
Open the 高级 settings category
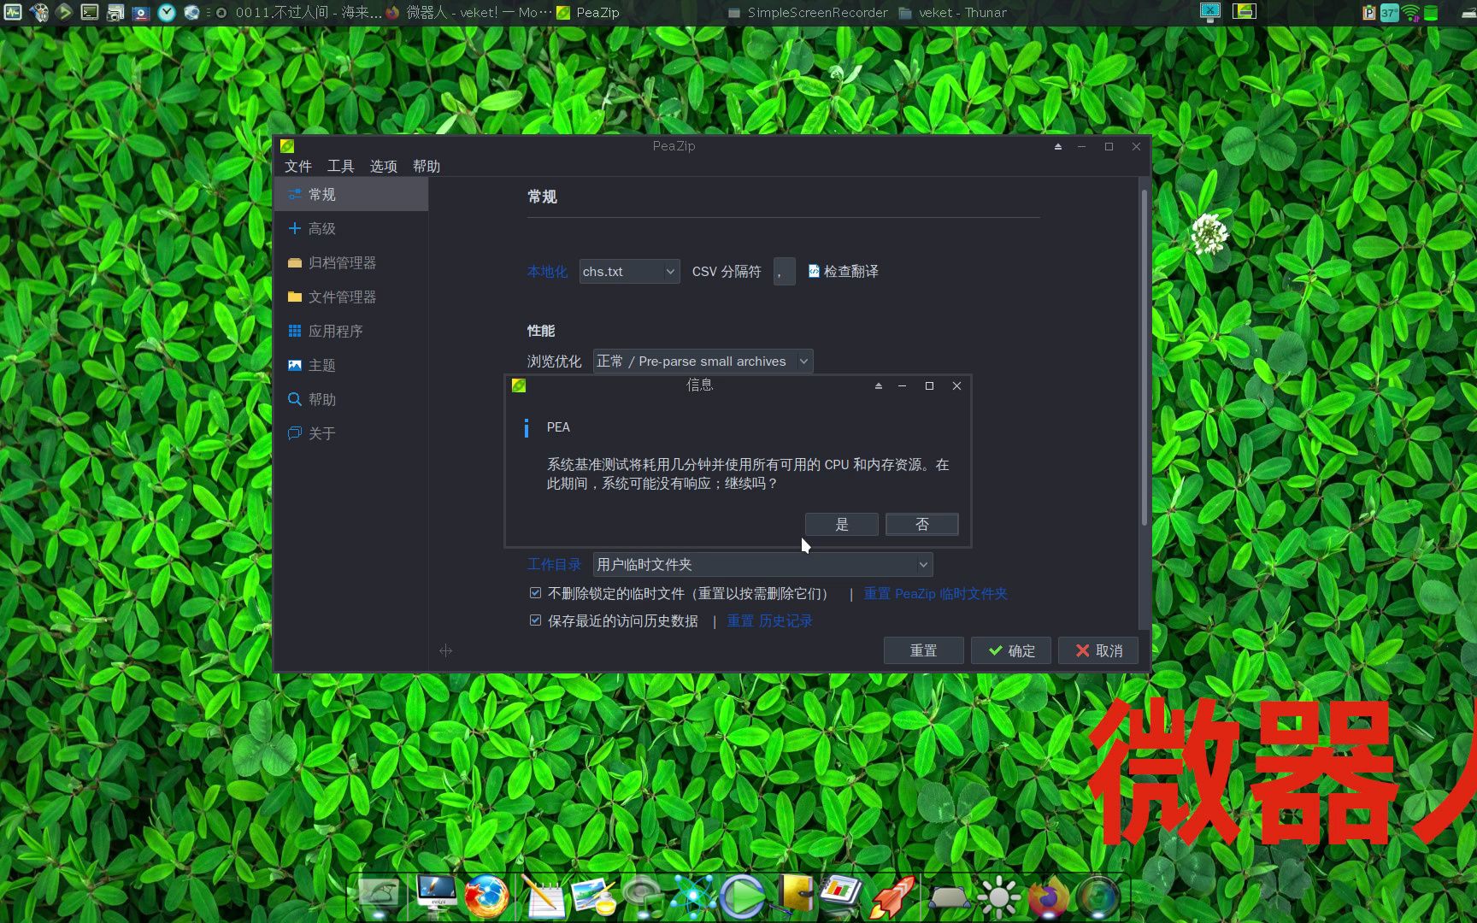pyautogui.click(x=351, y=229)
